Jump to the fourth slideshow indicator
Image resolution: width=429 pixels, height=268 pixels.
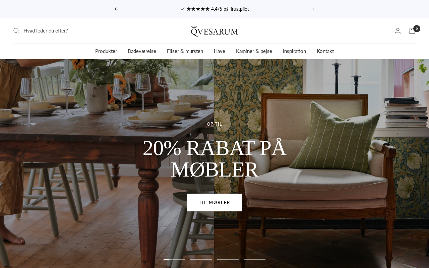tap(255, 260)
